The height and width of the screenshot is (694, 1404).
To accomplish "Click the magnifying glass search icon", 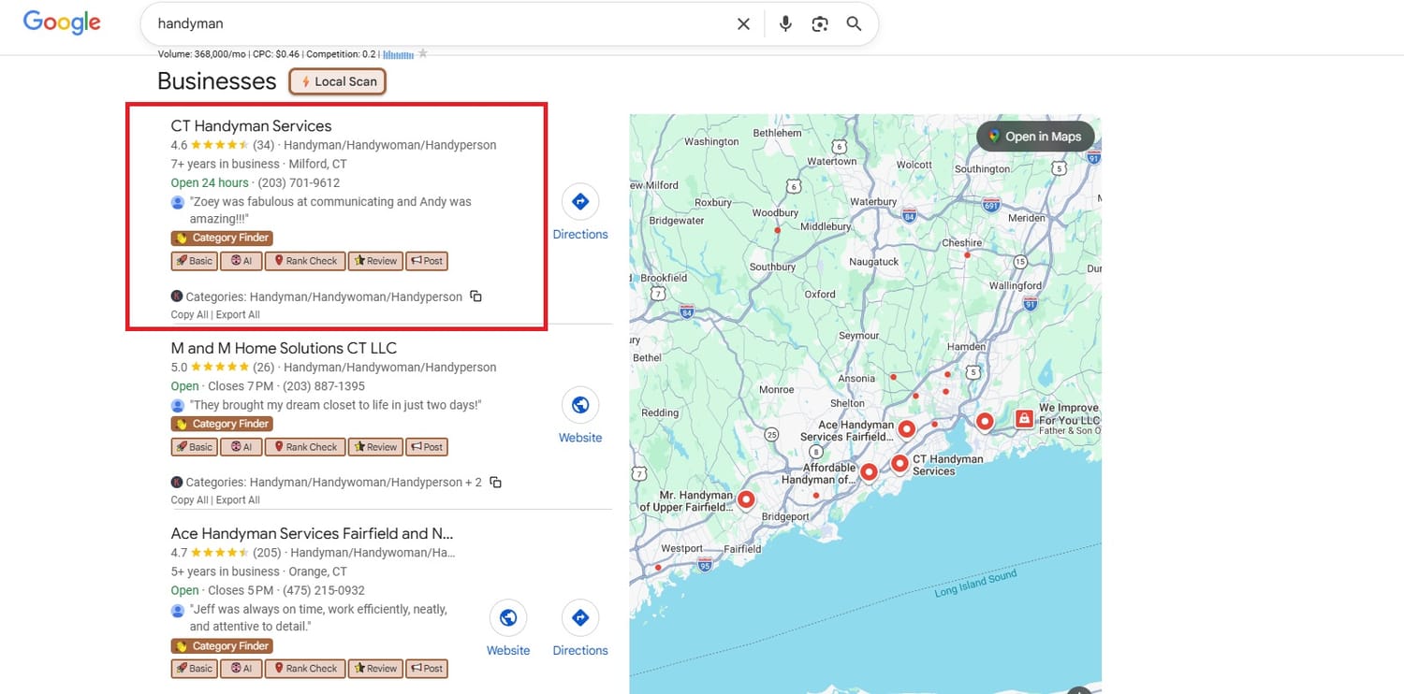I will (854, 23).
